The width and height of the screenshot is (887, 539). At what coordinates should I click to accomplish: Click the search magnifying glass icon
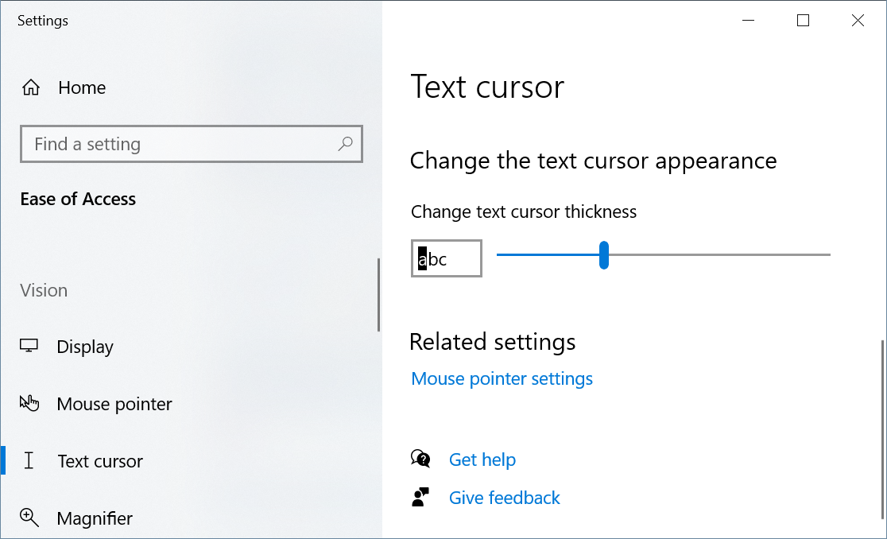click(x=345, y=144)
